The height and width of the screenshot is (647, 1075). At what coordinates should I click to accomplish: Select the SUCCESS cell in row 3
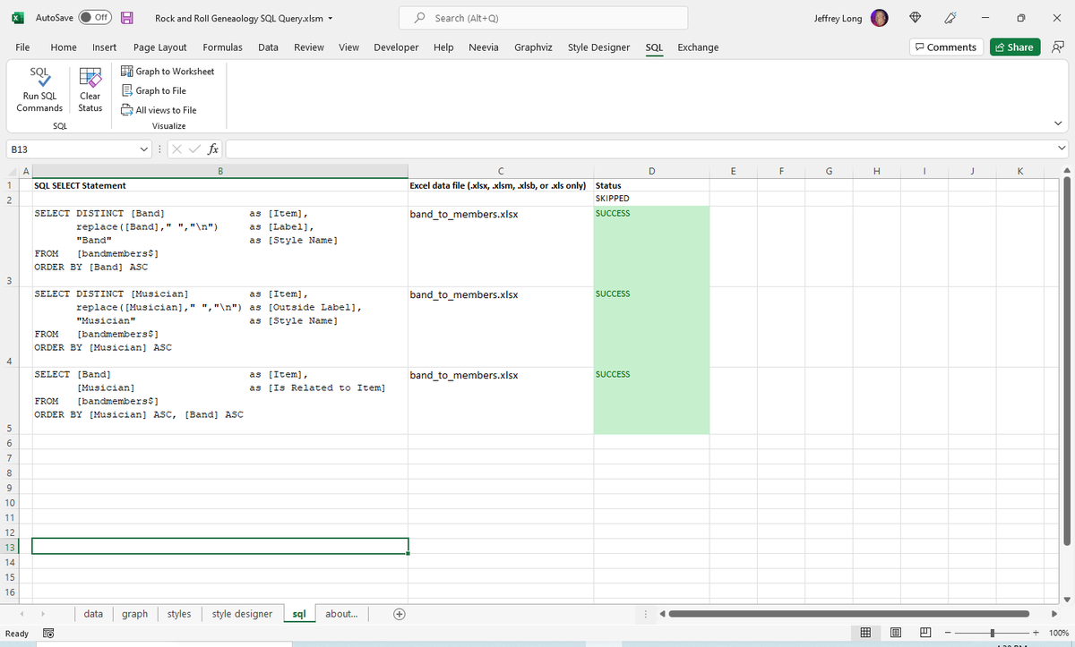(651, 246)
